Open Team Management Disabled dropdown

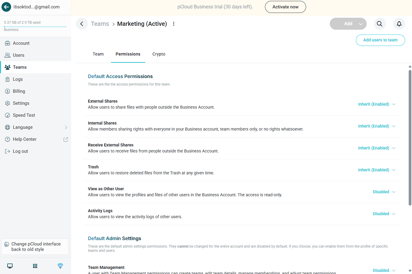pos(384,270)
